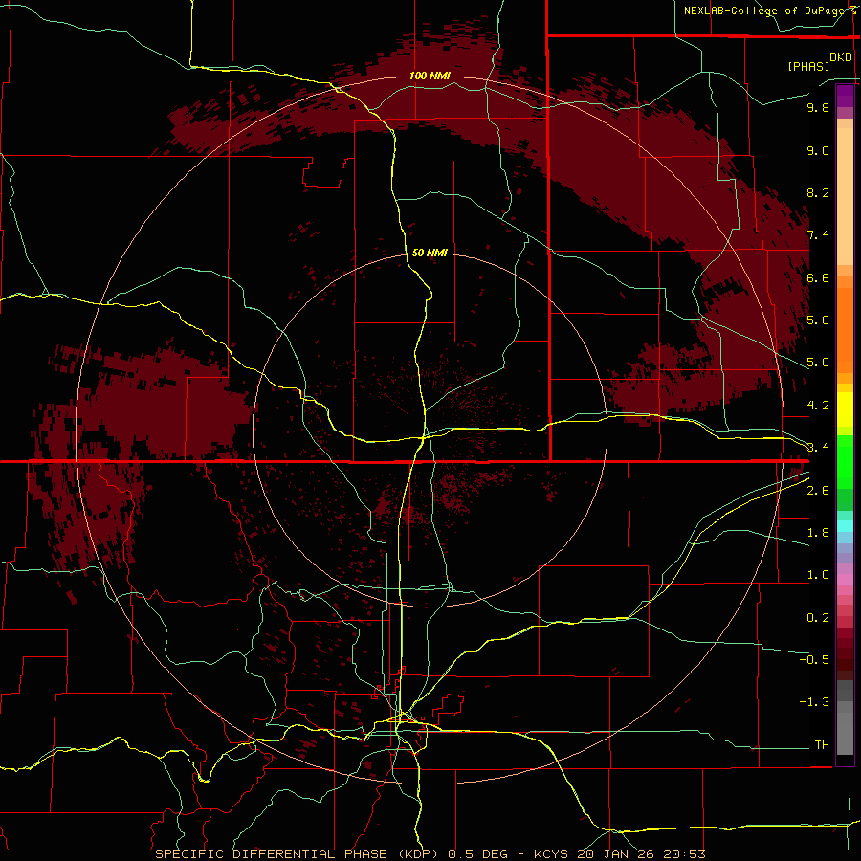Click the [PHAS] legend header label

click(x=808, y=66)
